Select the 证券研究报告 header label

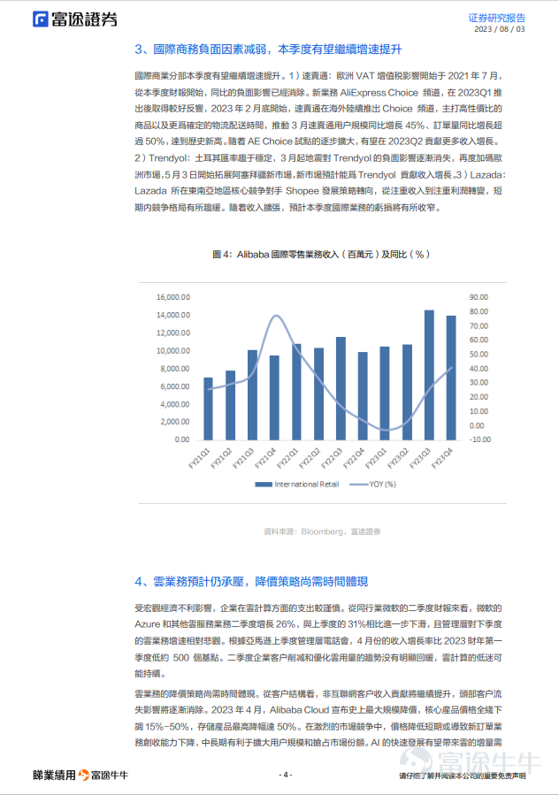496,18
